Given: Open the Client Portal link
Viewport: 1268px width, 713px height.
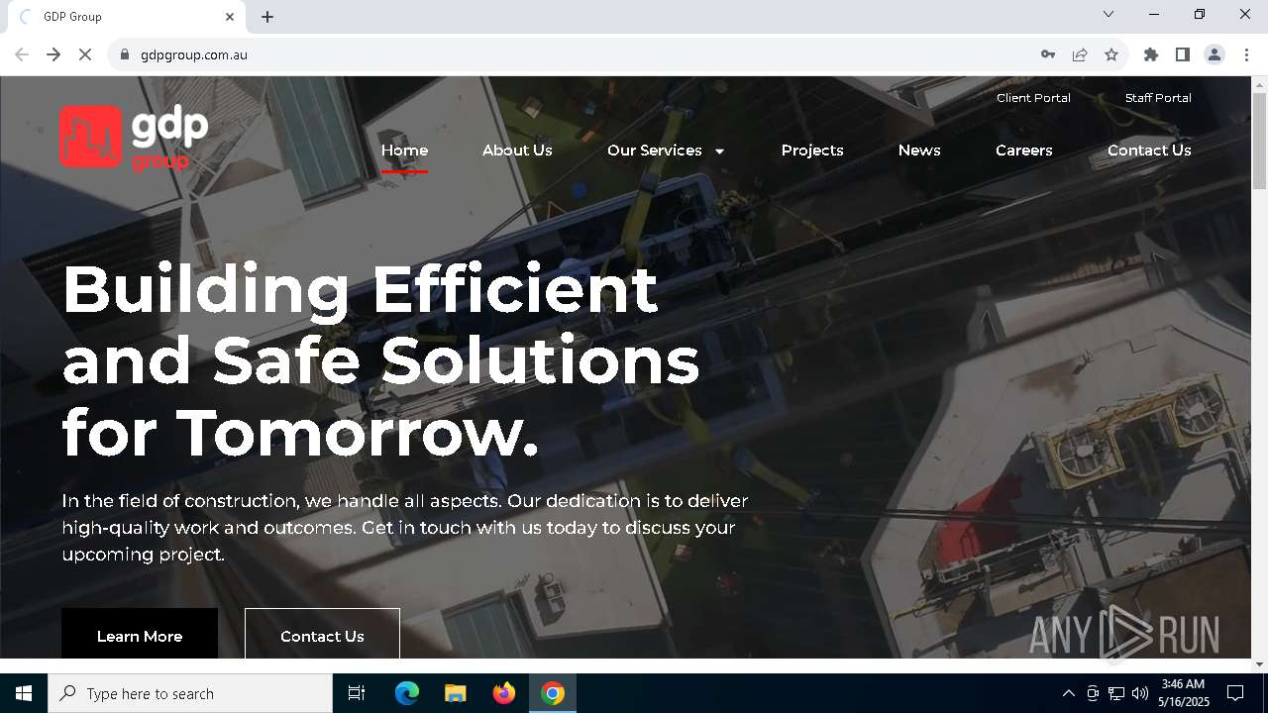Looking at the screenshot, I should (x=1033, y=98).
